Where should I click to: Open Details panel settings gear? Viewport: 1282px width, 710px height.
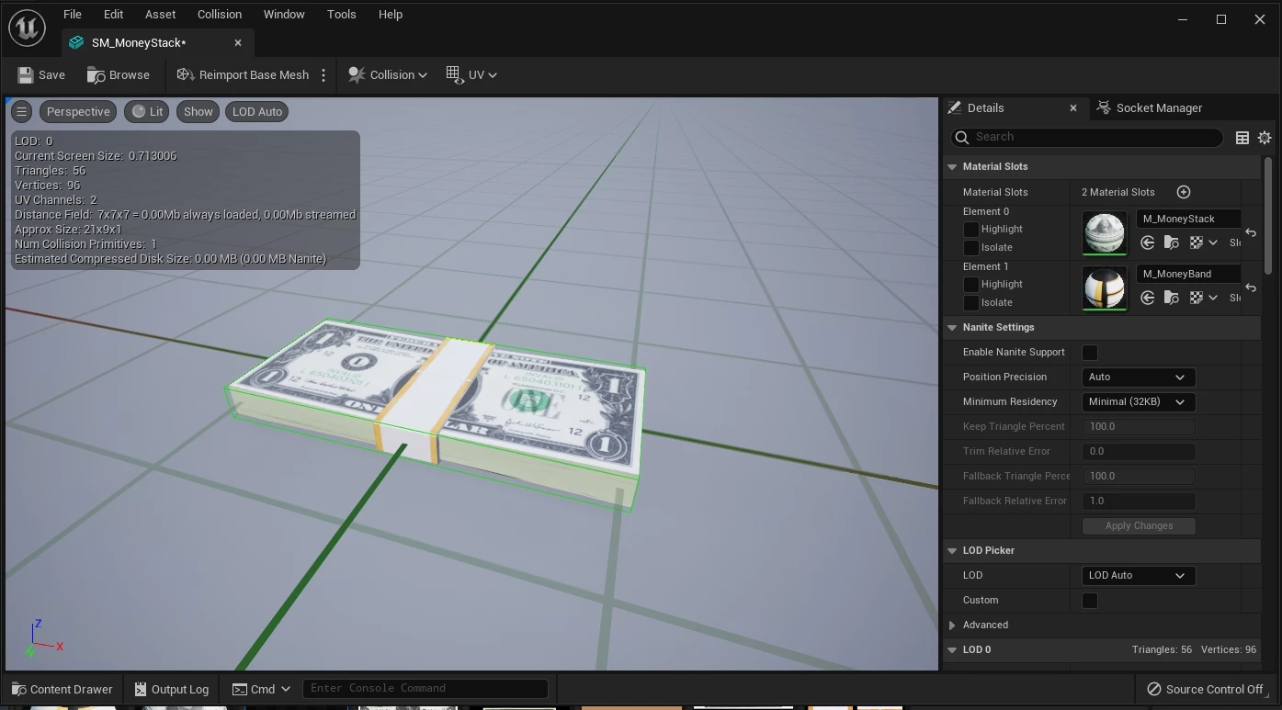1265,138
